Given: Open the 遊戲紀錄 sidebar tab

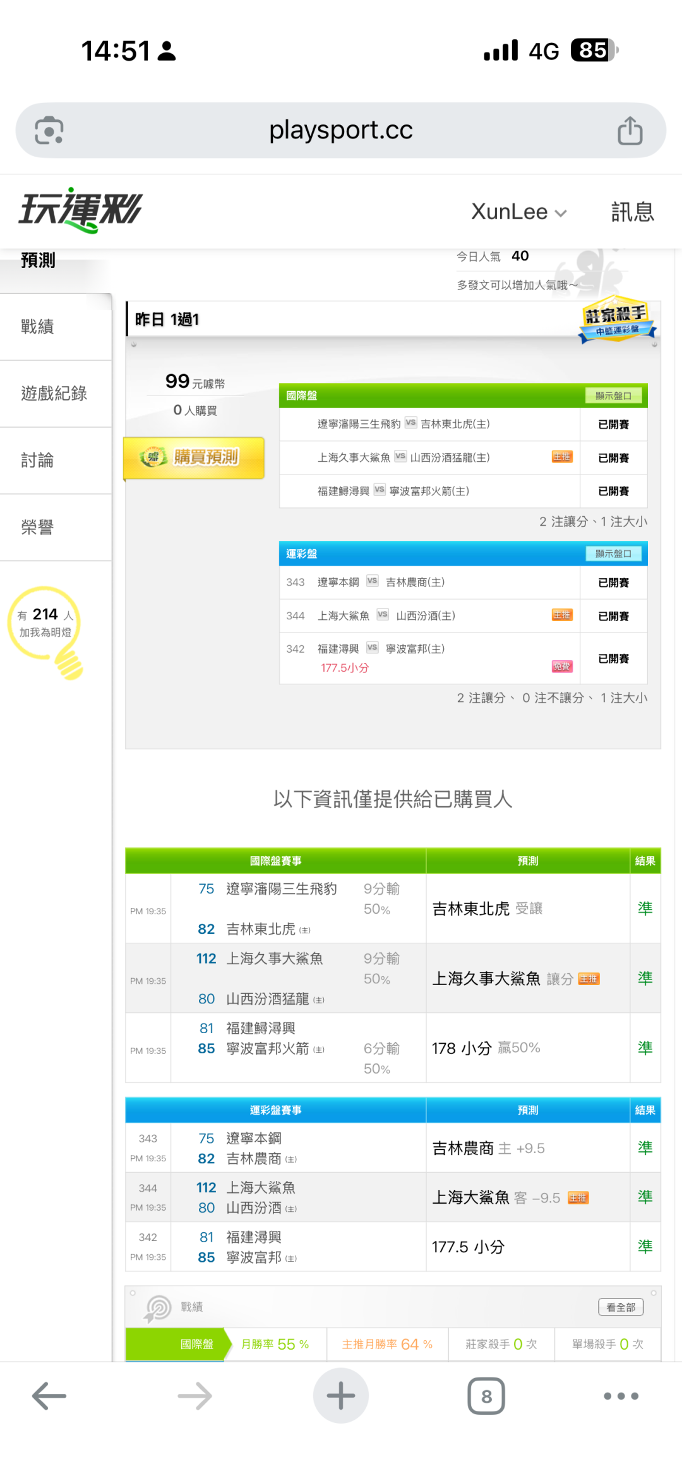Looking at the screenshot, I should 54,394.
